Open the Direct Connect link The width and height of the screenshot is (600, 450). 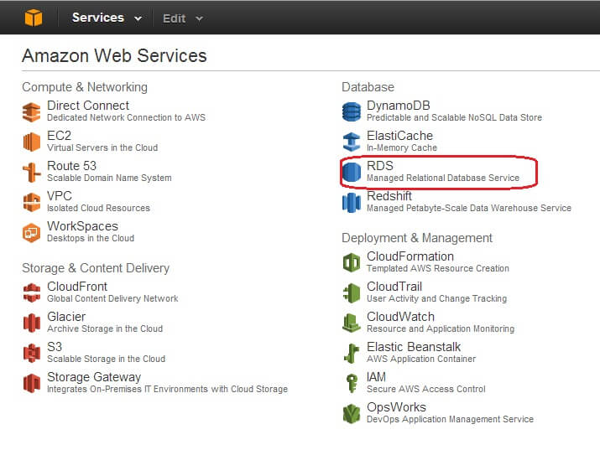coord(88,106)
